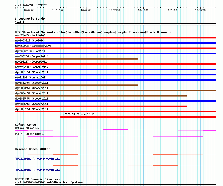Screen dimensions: 223x186
Task: Click the dgv8888n54 (Cooper2011) variant label
Action: [77, 114]
